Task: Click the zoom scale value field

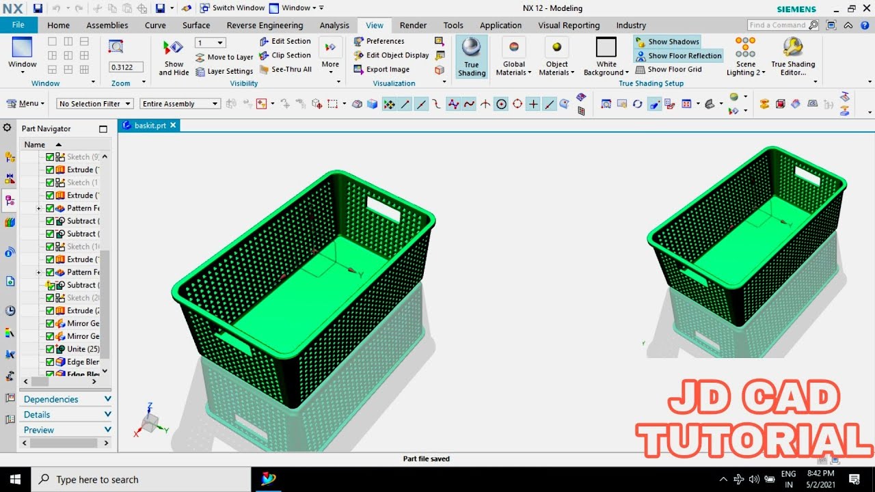Action: [126, 67]
